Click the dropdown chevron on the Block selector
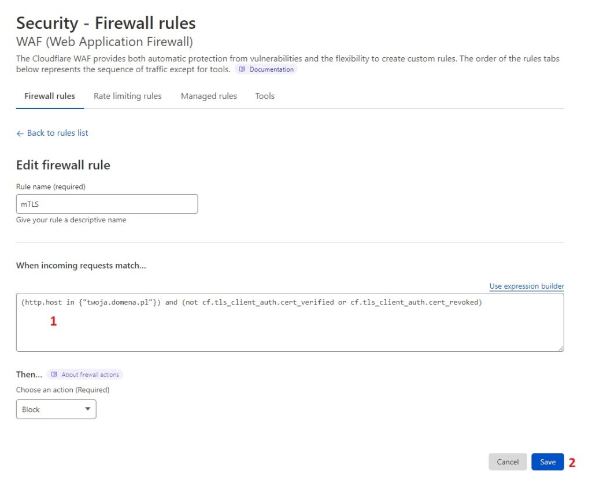This screenshot has width=592, height=488. pos(87,409)
